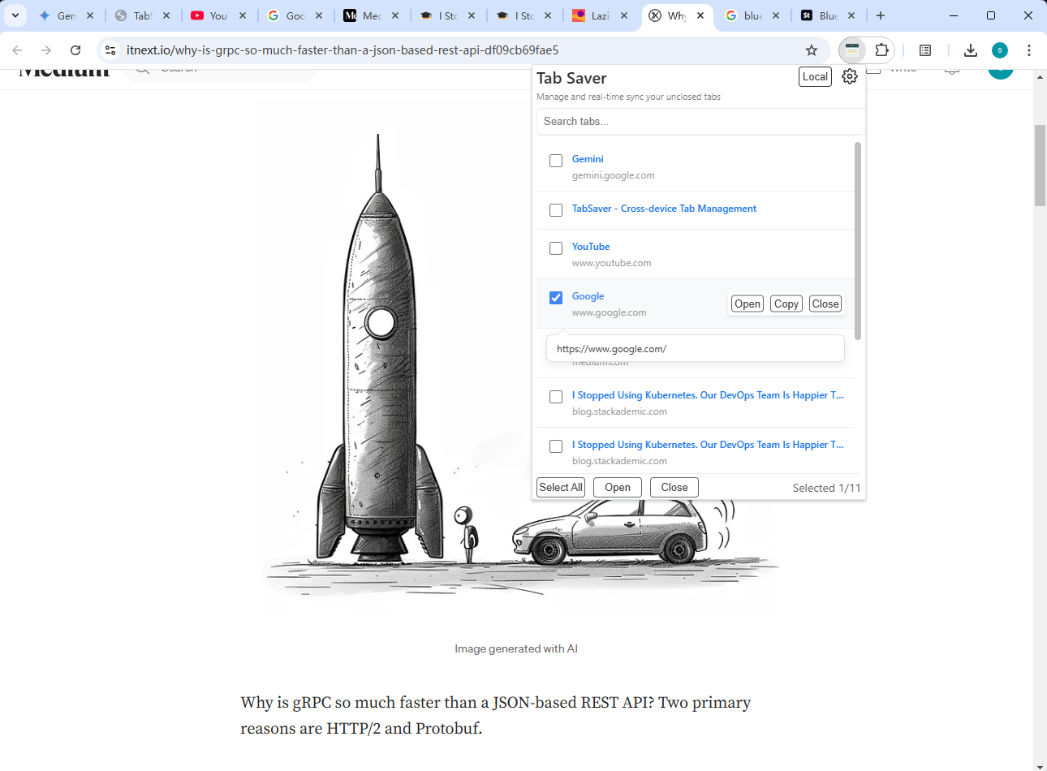1047x771 pixels.
Task: Click 'Image generated with AI' caption
Action: coord(516,648)
